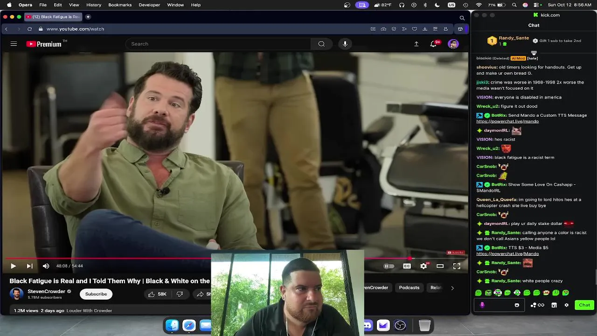Screen dimensions: 597x336
Task: Open Finder from the Dock
Action: (172, 325)
